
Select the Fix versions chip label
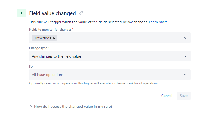click(x=43, y=38)
